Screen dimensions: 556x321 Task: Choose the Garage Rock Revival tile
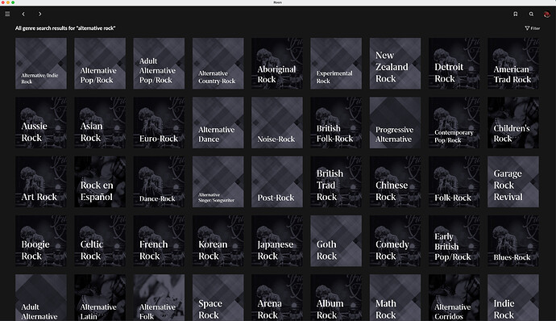point(513,181)
